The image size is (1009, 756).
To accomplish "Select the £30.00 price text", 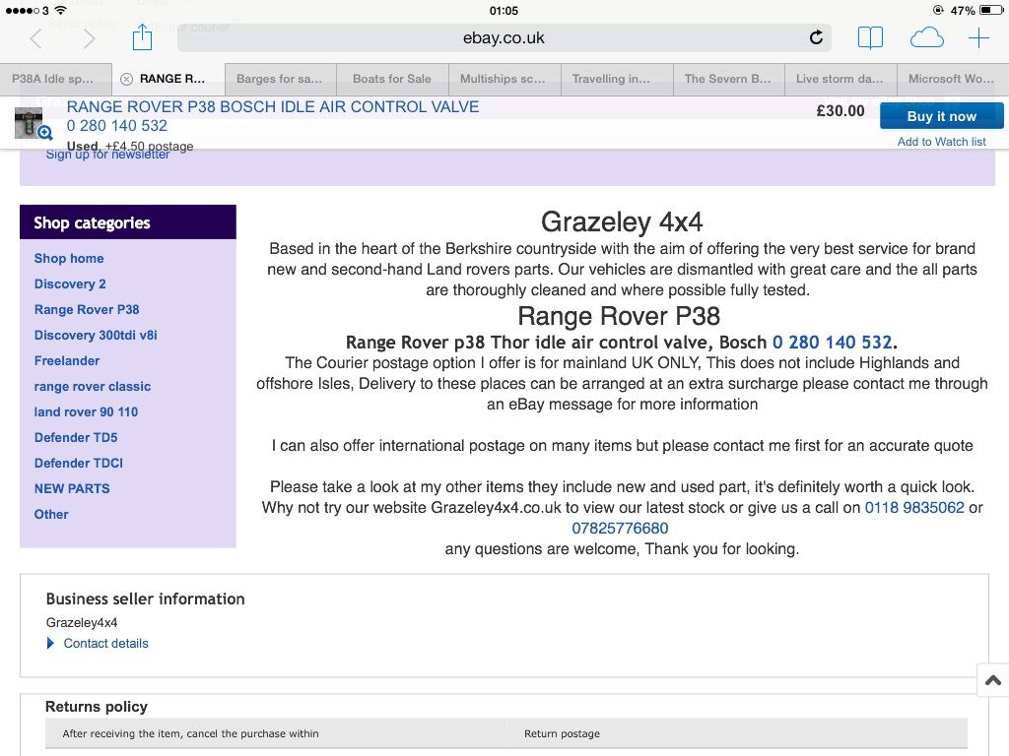I will point(841,111).
